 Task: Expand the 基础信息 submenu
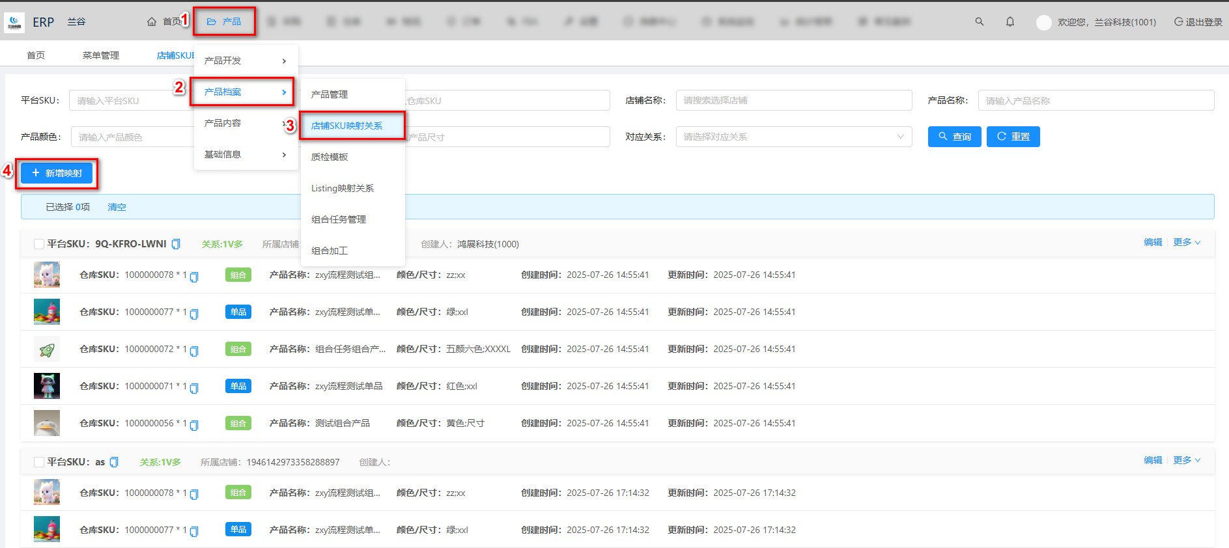pos(246,154)
